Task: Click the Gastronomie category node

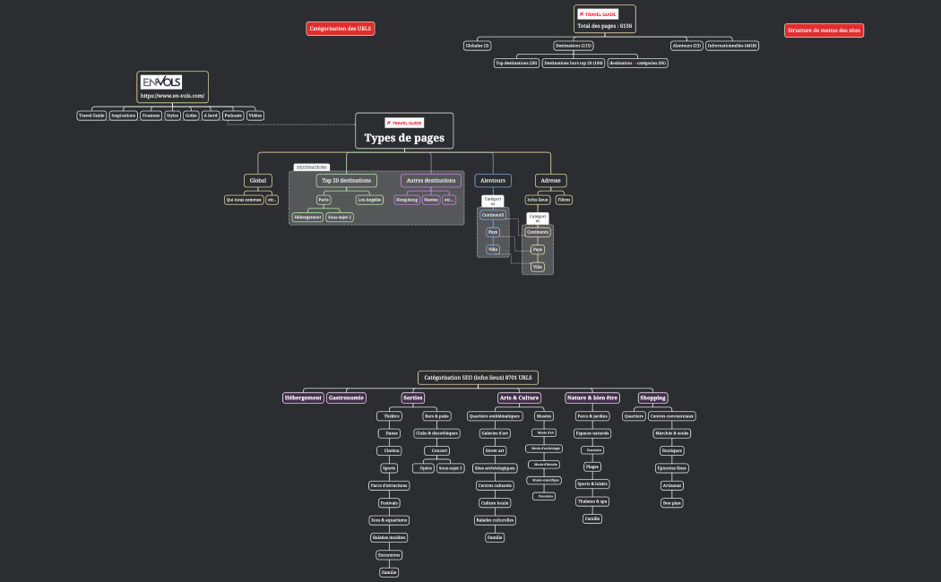Action: 346,398
